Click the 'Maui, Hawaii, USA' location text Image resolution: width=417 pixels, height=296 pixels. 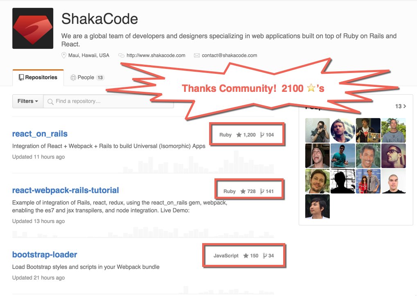coord(89,55)
